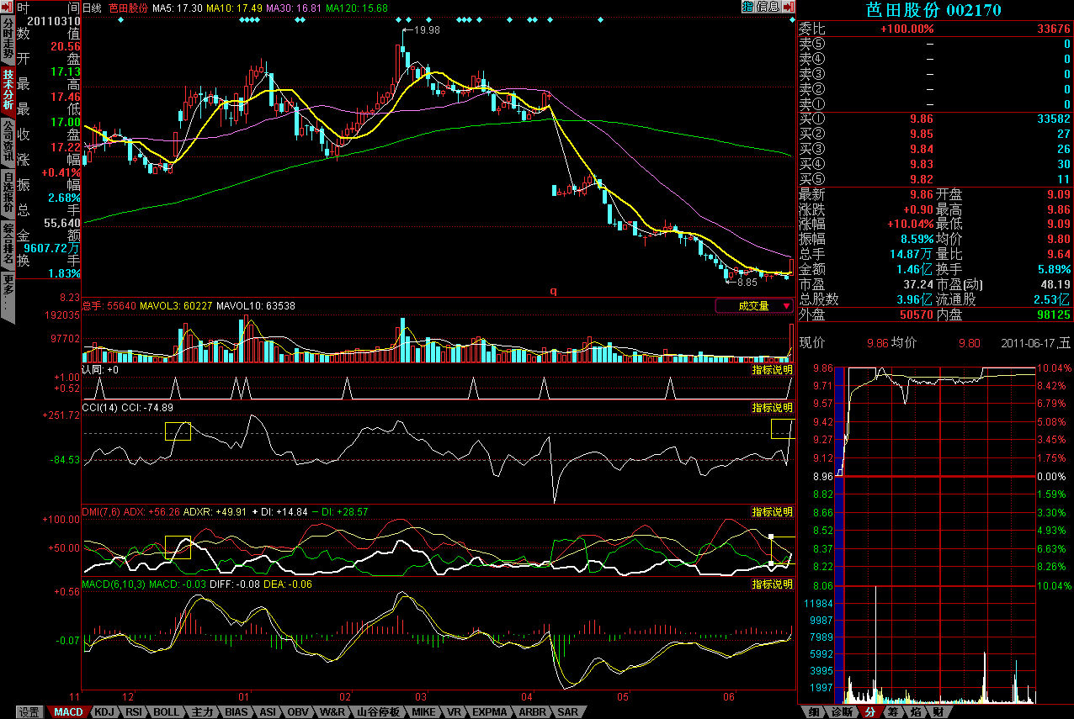Select the 焰 tab below the intraday chart

915,712
